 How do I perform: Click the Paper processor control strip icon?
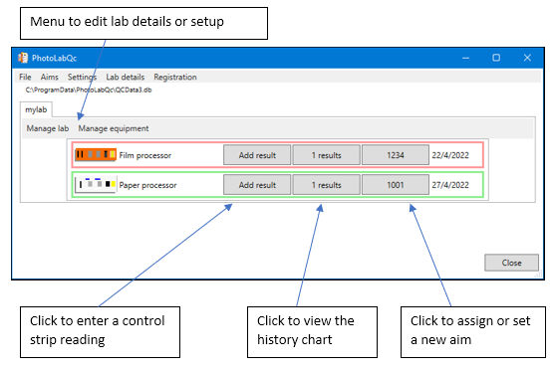tap(96, 184)
